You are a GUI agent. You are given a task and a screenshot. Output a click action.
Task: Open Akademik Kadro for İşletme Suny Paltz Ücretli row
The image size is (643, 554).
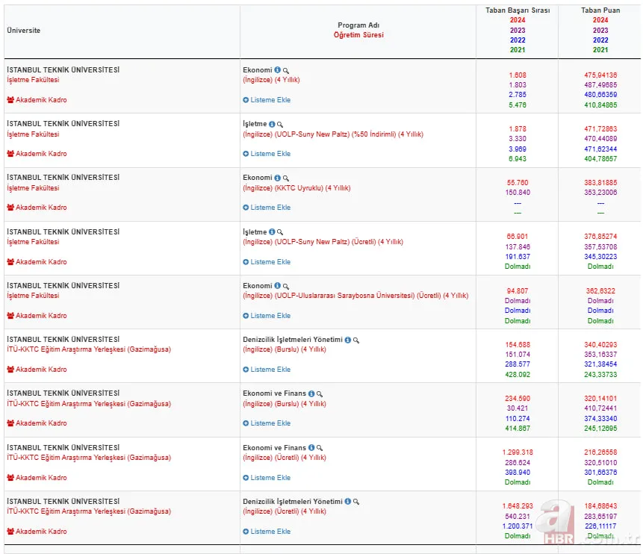[x=41, y=262]
